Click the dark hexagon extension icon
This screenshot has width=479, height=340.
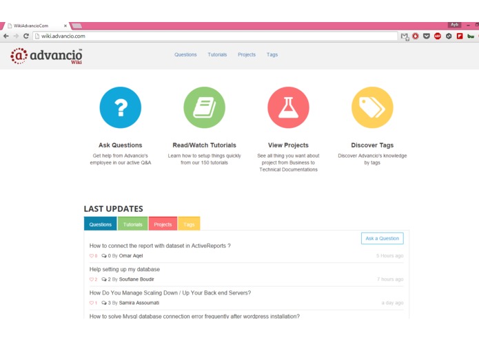[449, 36]
